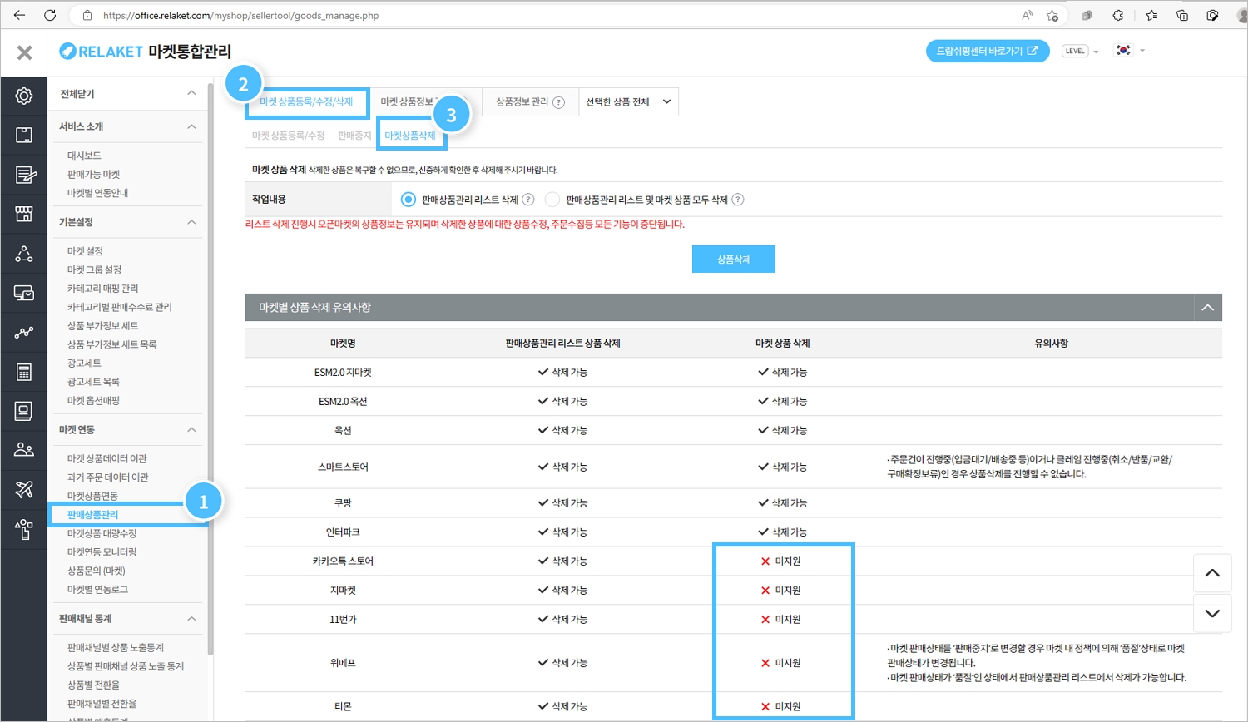The height and width of the screenshot is (722, 1248).
Task: Click the storefront icon in the left rail
Action: [24, 214]
